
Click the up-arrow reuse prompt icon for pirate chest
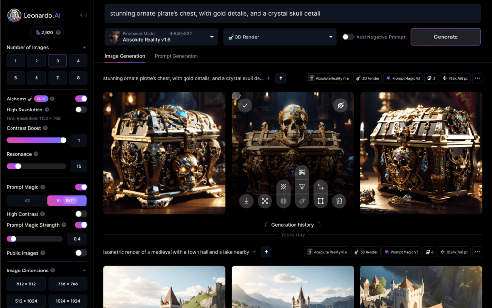click(281, 78)
